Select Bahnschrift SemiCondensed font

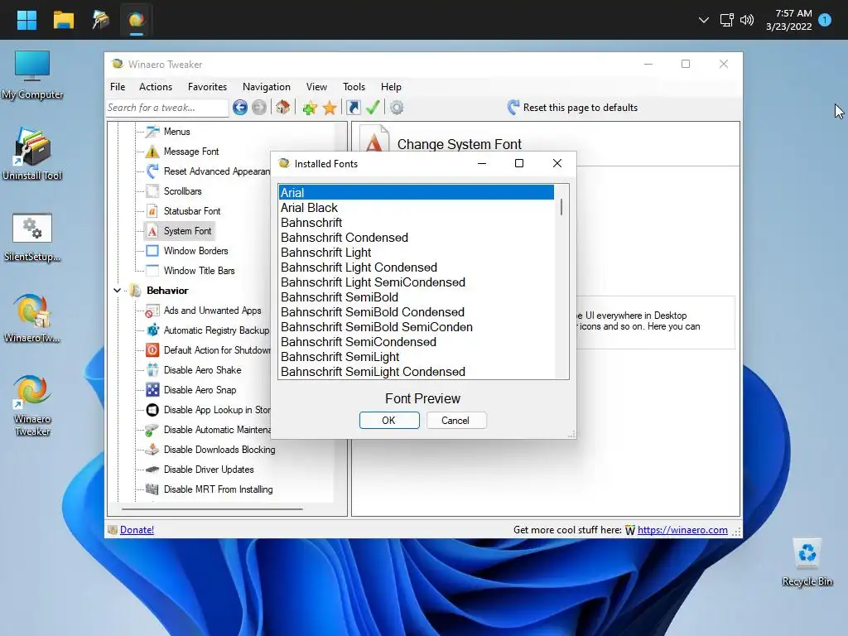[416, 342]
